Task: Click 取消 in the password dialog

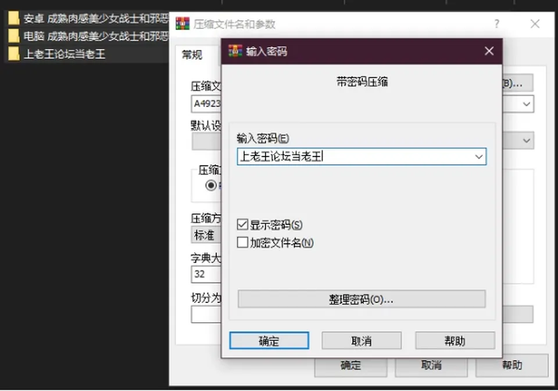Action: coord(362,341)
